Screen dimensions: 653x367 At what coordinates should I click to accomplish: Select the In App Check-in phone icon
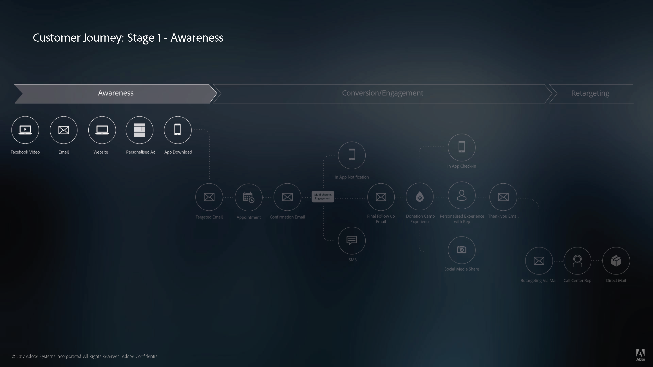(462, 147)
